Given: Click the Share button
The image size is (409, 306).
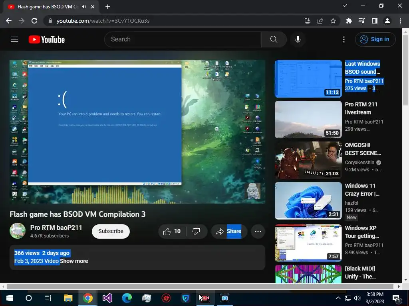Looking at the screenshot, I should coord(229,231).
